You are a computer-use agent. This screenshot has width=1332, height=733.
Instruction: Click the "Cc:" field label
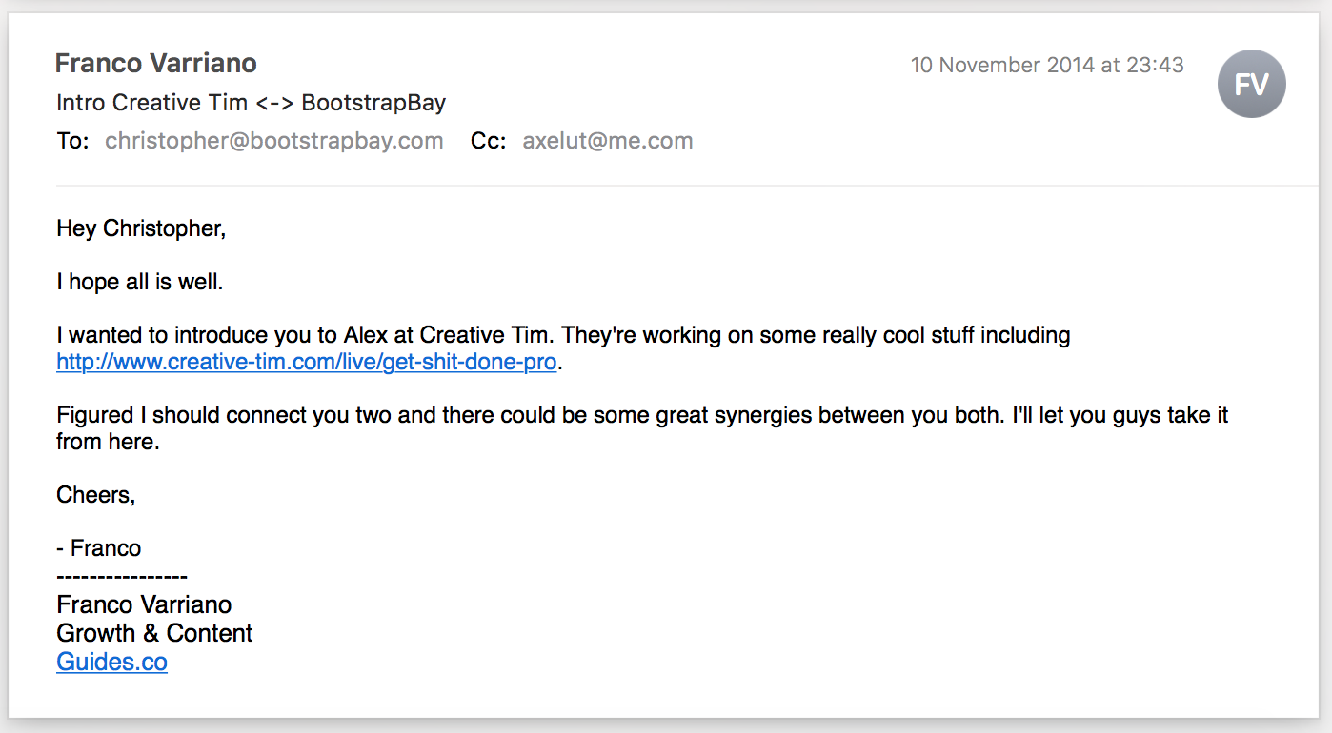[x=488, y=141]
